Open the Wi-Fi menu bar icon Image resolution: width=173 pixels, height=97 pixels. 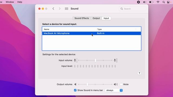tap(158, 2)
